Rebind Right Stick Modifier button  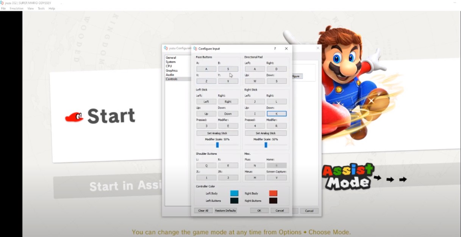277,126
